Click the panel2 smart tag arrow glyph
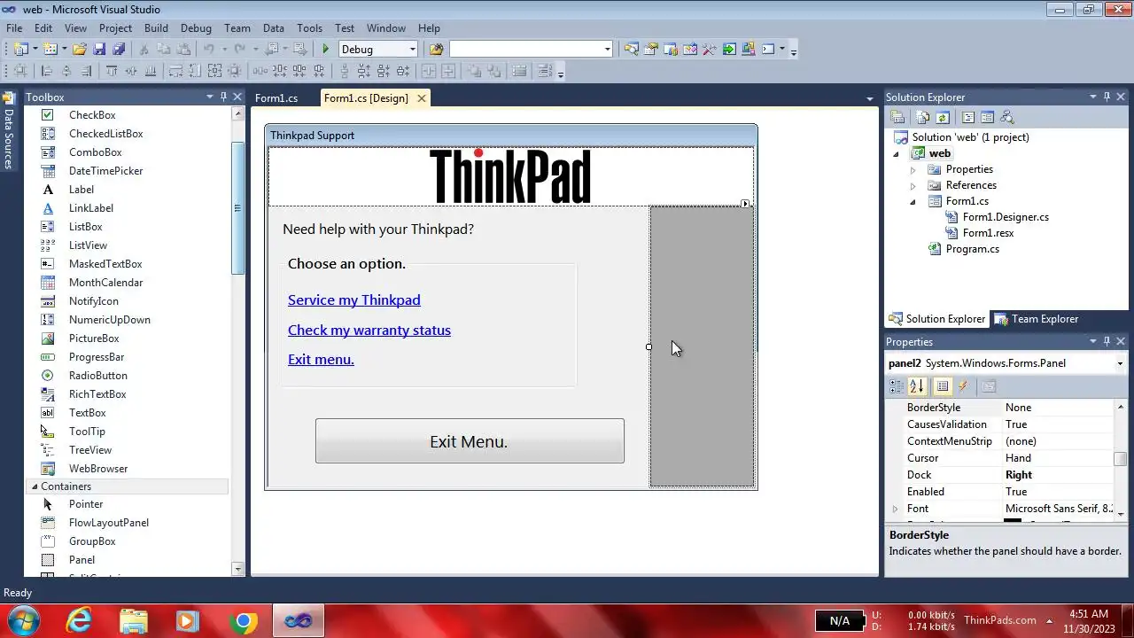This screenshot has width=1134, height=638. (745, 204)
